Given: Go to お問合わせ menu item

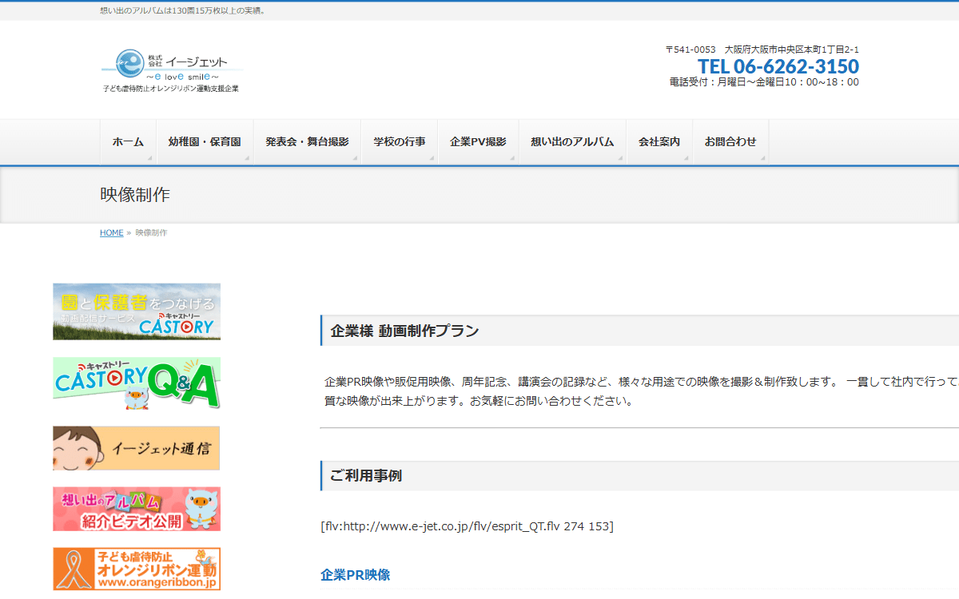Looking at the screenshot, I should (x=730, y=142).
